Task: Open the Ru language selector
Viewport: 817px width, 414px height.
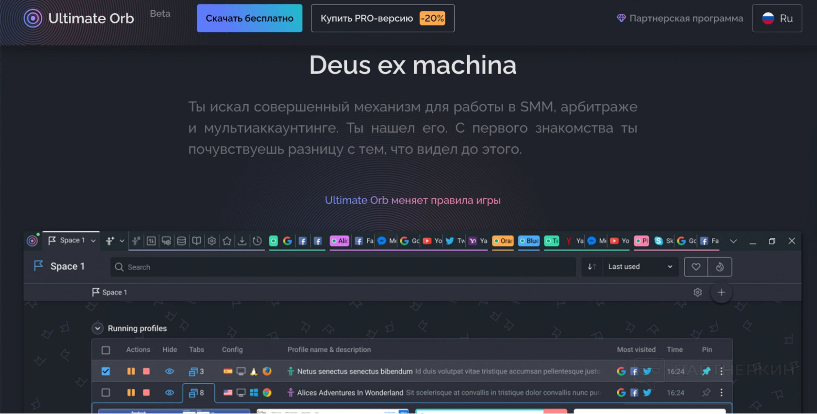Action: click(777, 18)
